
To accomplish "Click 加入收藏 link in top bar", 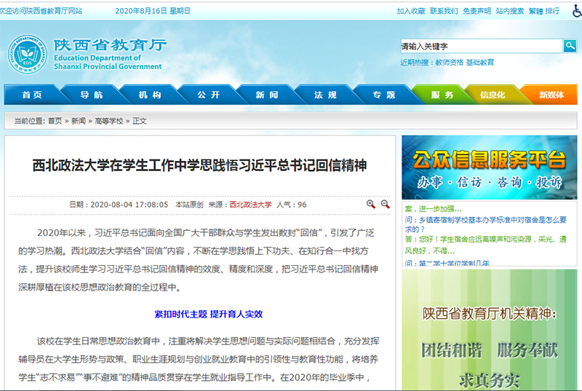I will pos(411,12).
